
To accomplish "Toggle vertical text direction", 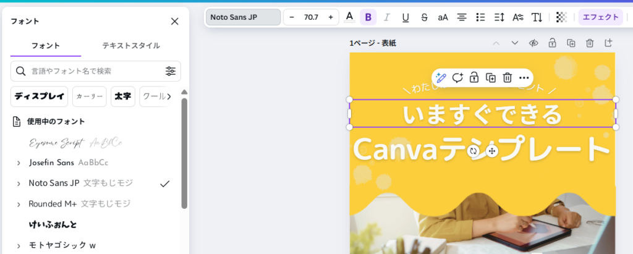I will [537, 17].
